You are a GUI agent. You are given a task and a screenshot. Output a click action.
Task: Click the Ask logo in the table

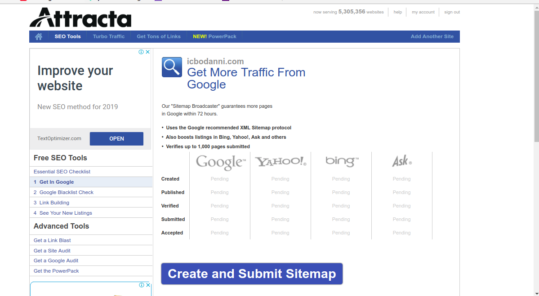pyautogui.click(x=402, y=161)
